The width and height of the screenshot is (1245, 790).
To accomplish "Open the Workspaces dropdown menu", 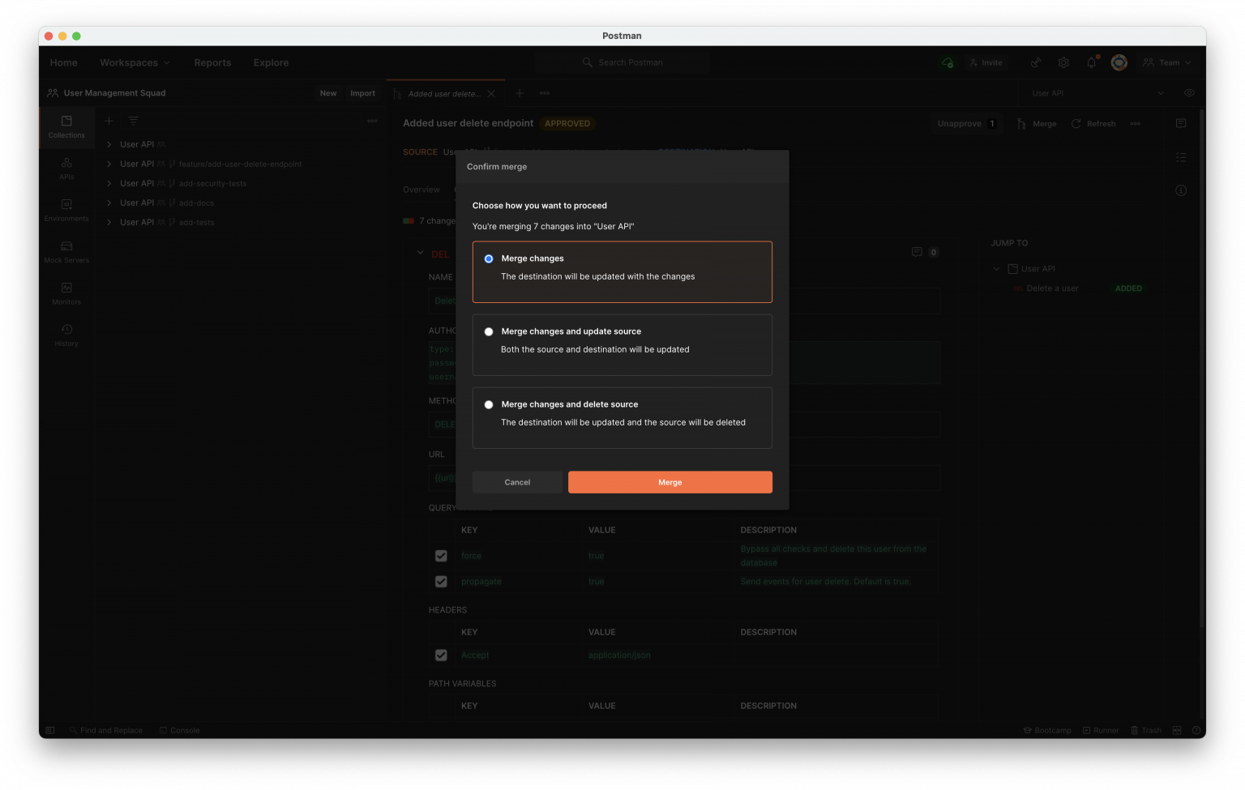I will click(x=135, y=62).
